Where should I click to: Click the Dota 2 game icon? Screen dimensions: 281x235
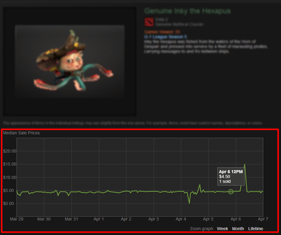[149, 22]
